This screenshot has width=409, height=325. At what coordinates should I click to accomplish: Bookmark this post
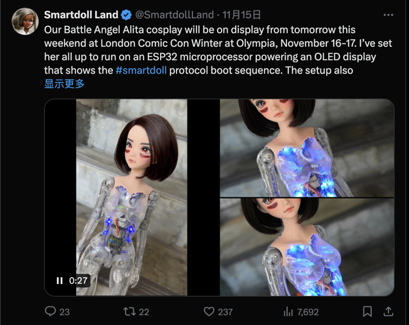click(x=368, y=312)
